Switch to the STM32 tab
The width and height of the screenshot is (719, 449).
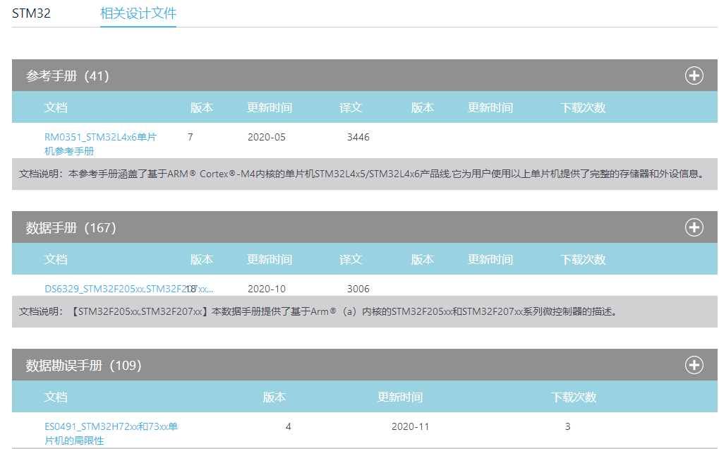[x=31, y=13]
